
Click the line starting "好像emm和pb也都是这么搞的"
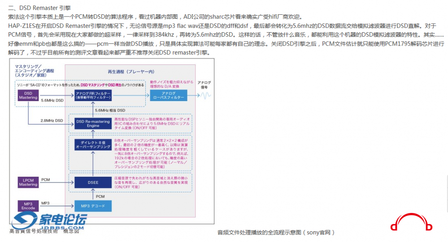[226, 44]
